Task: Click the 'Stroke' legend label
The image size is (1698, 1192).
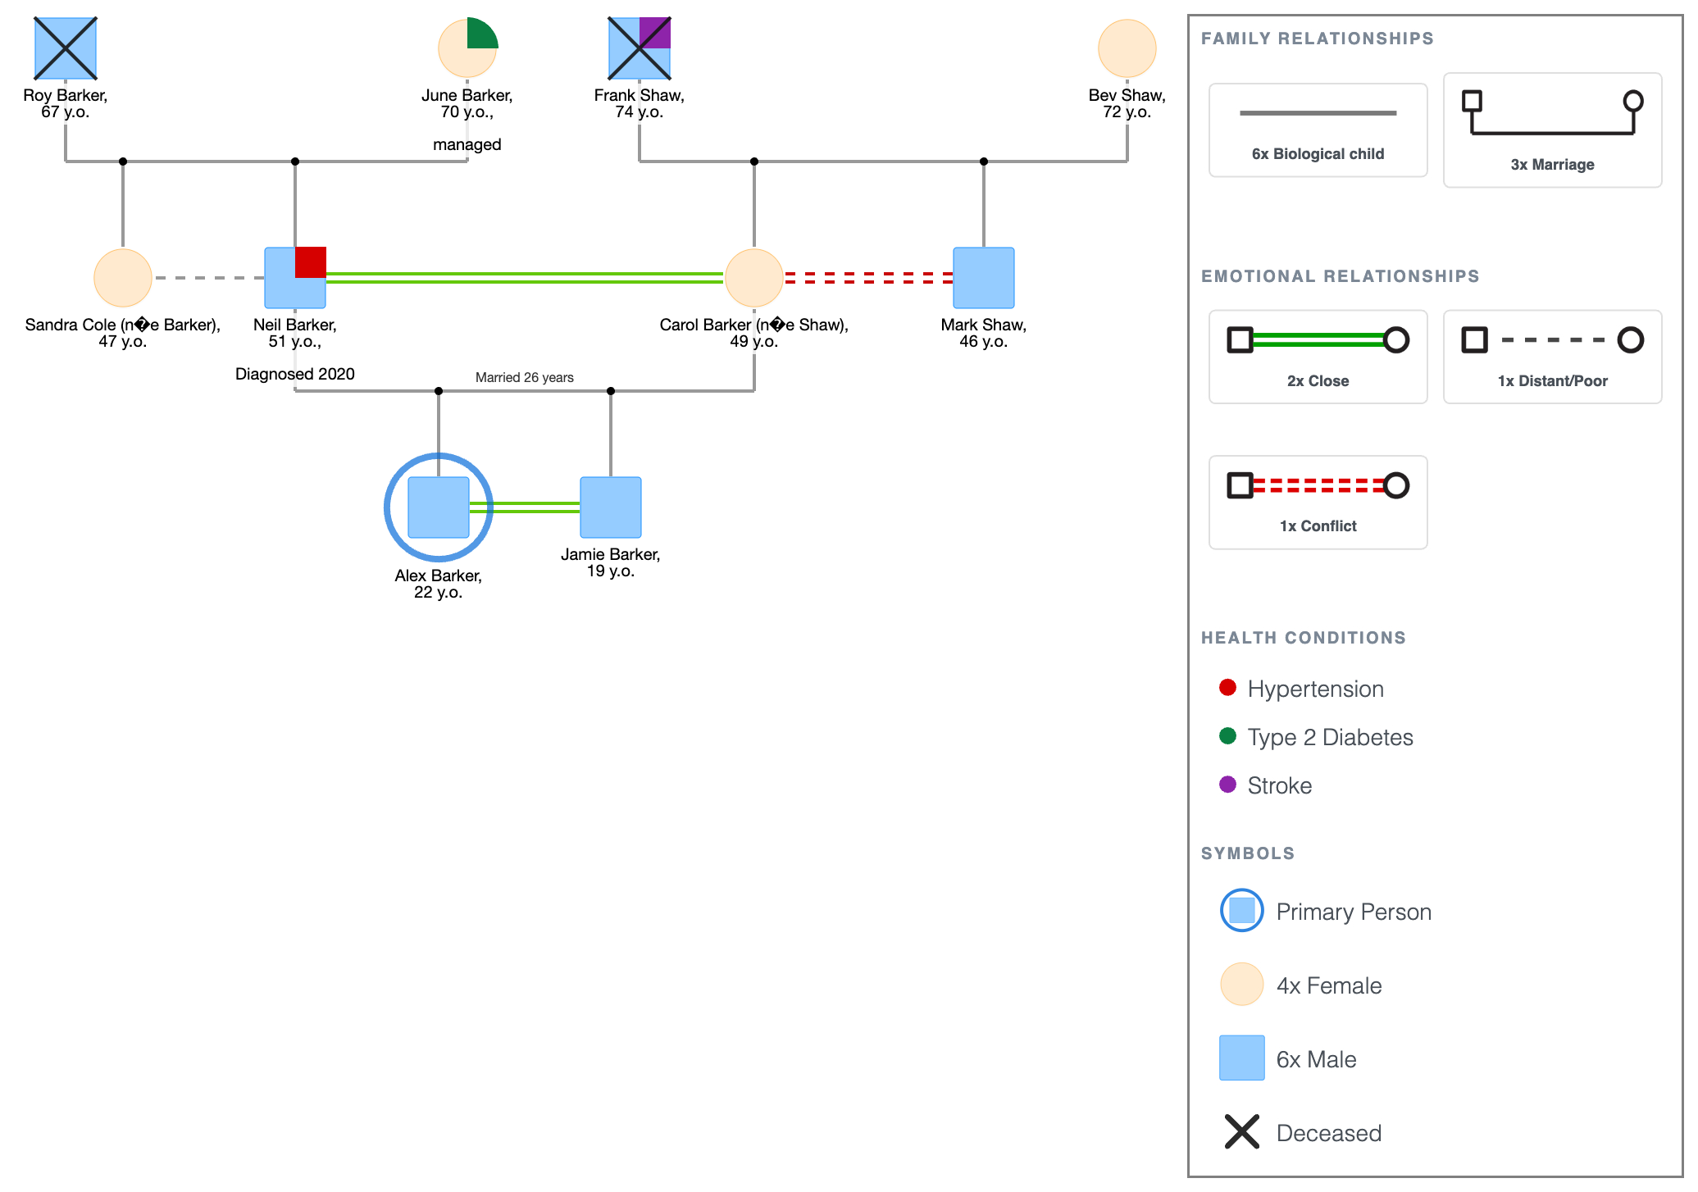Action: point(1279,785)
